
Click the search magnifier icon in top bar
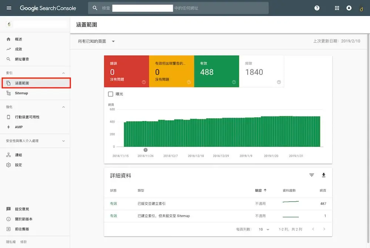click(x=95, y=8)
